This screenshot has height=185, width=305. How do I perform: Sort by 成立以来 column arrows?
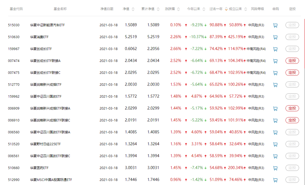click(x=246, y=9)
